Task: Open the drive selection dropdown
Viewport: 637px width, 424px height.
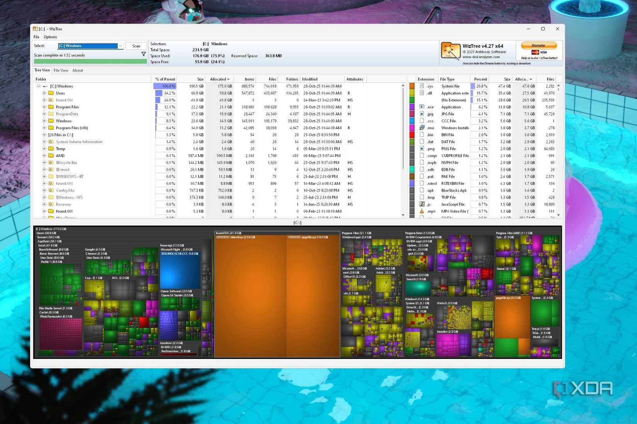Action: point(121,45)
